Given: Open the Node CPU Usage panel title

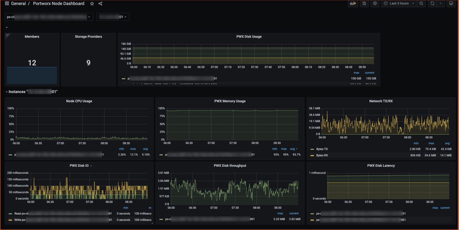Looking at the screenshot, I should (79, 101).
